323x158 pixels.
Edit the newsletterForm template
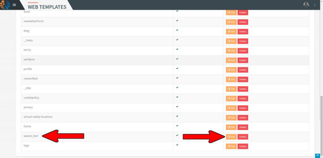(231, 22)
